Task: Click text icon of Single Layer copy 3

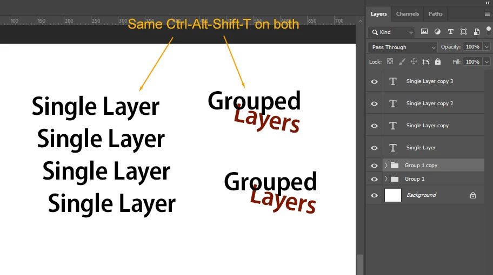Action: pyautogui.click(x=392, y=81)
